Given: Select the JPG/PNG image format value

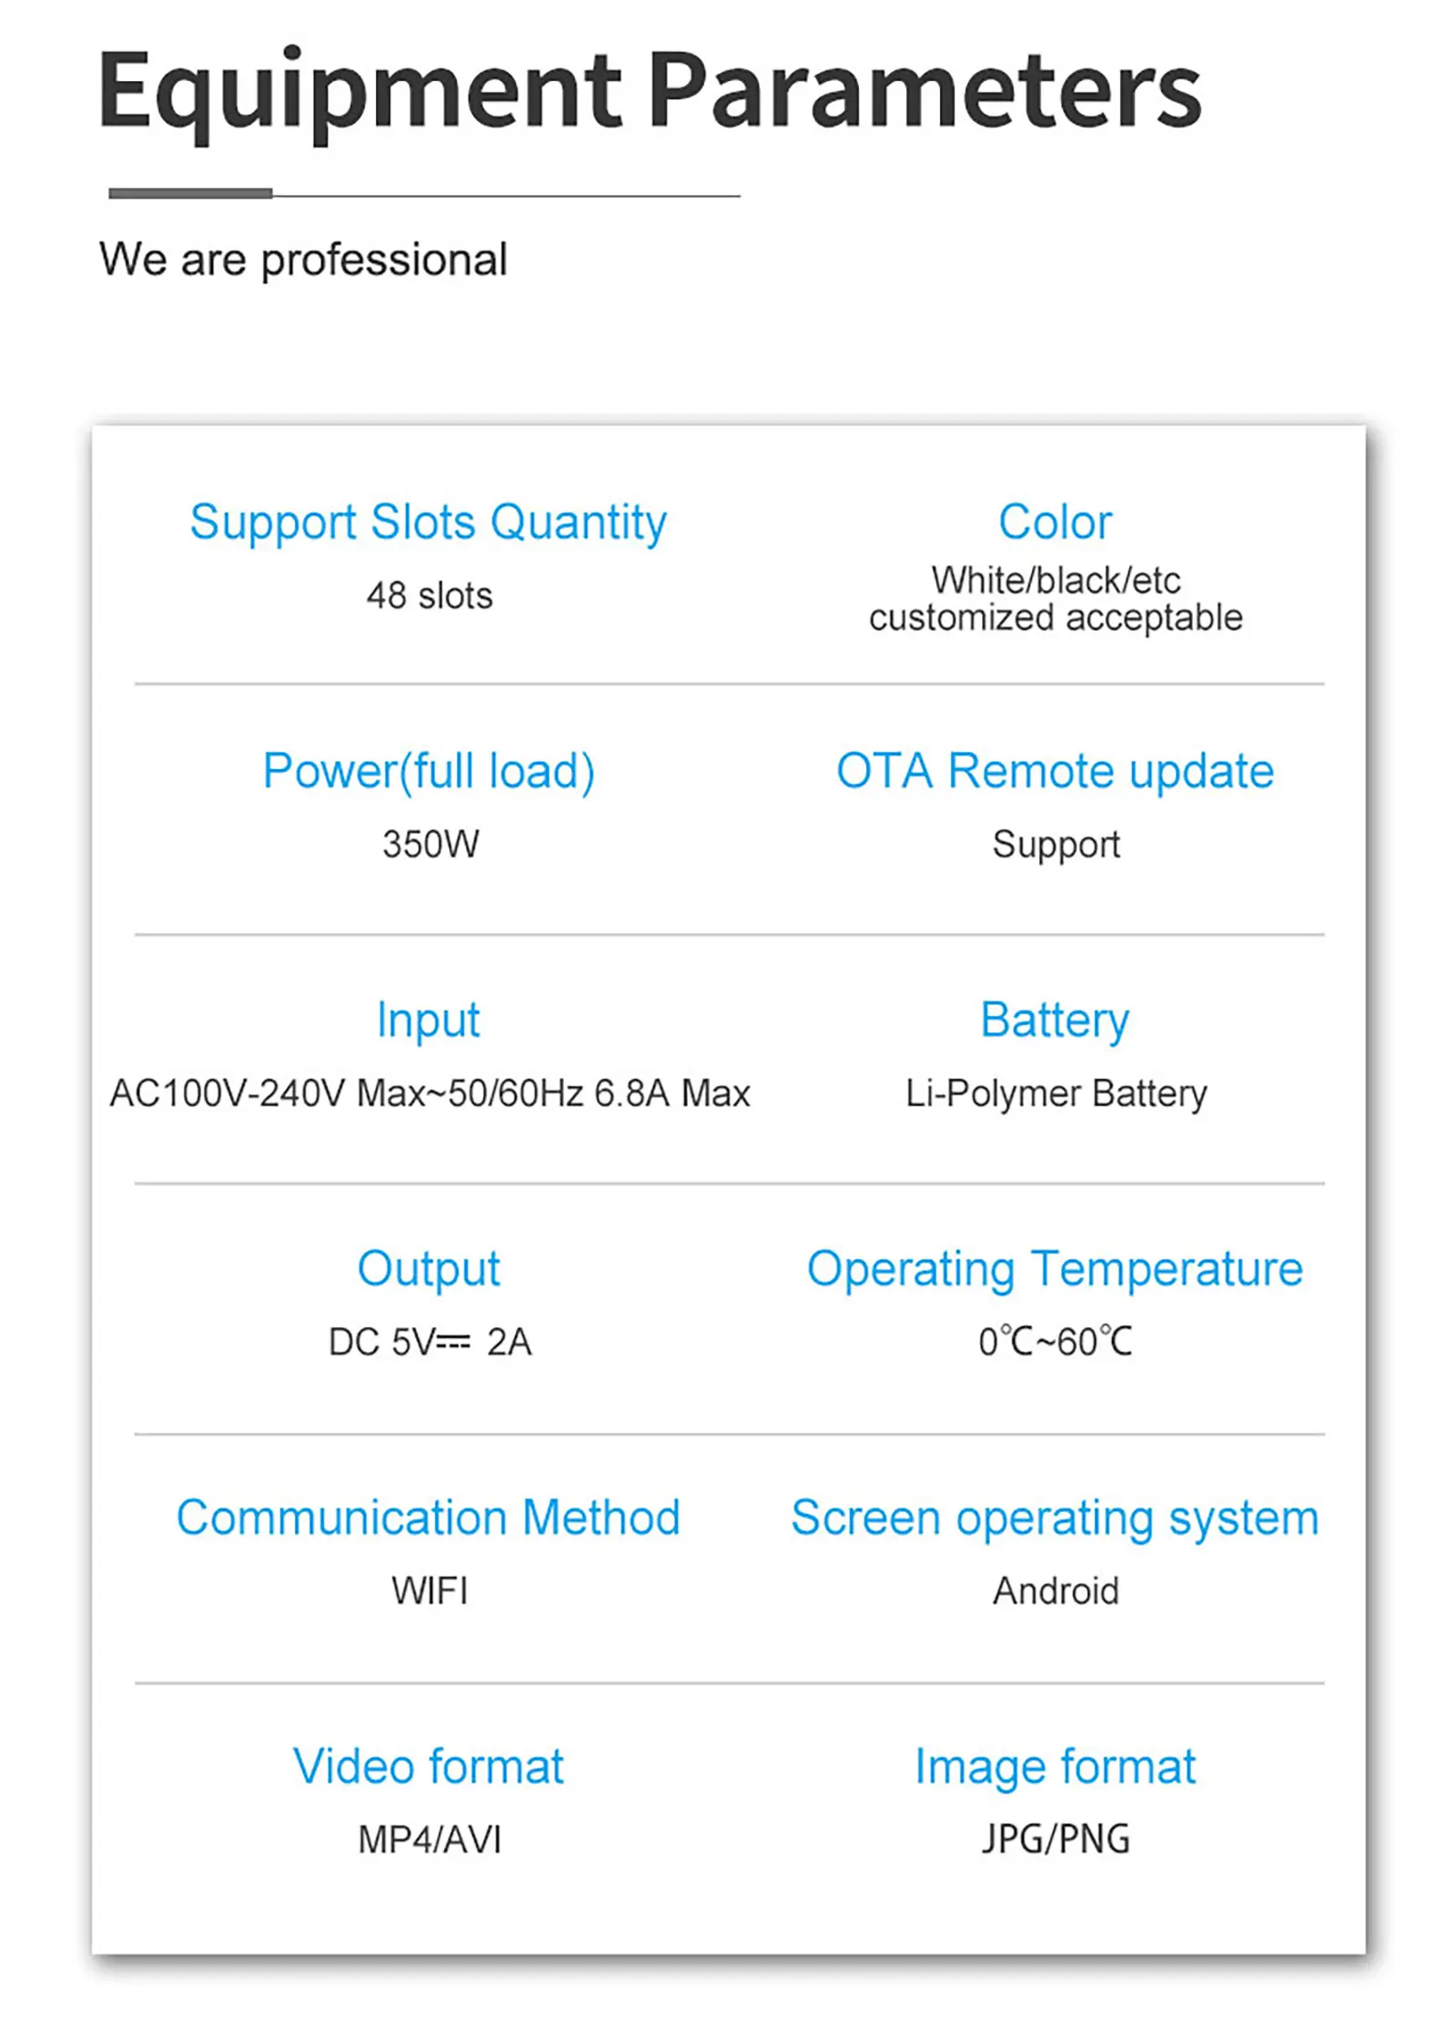Looking at the screenshot, I should [x=1055, y=1840].
